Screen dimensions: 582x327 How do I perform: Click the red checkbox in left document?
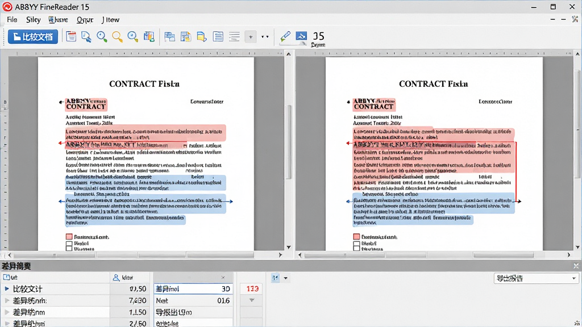coord(69,237)
